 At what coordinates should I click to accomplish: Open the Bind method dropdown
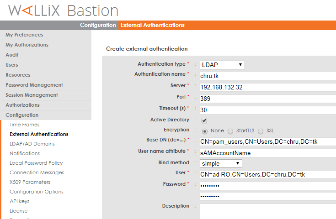(x=221, y=163)
